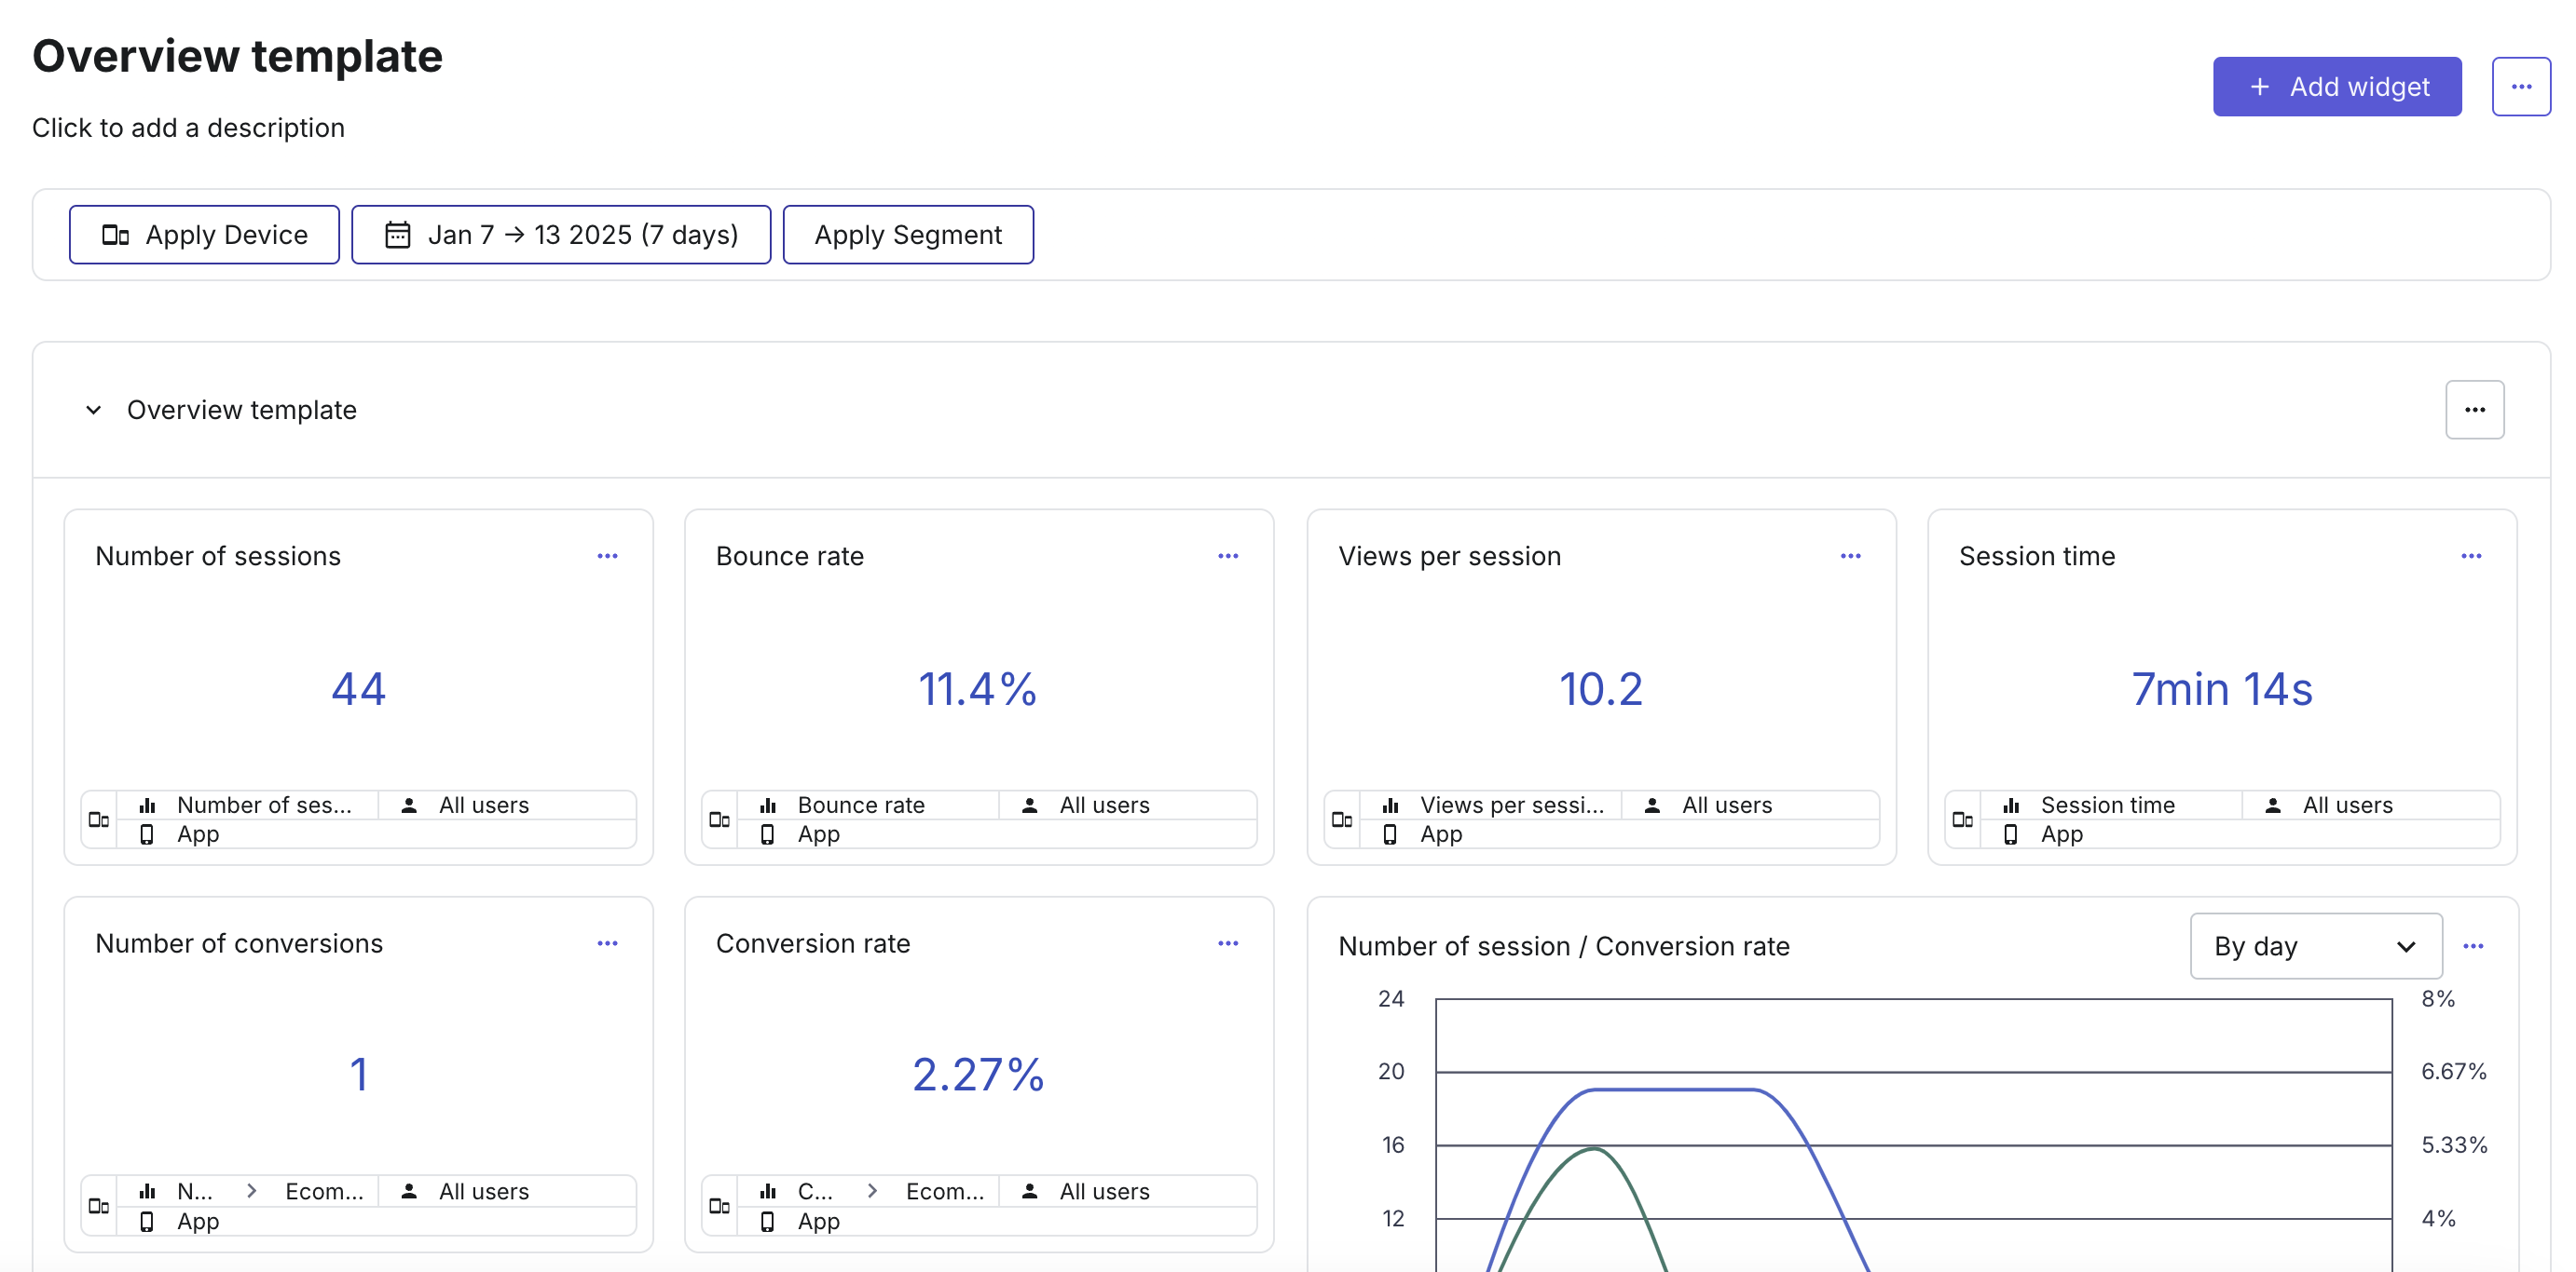Click the devices filter icon in Session time footer
The width and height of the screenshot is (2576, 1272).
(x=1963, y=819)
